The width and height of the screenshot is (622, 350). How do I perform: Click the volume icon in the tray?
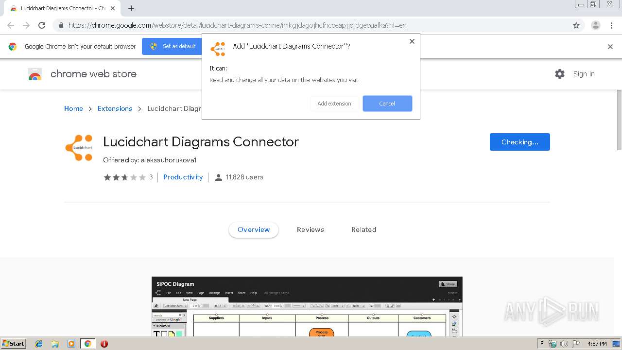[564, 344]
